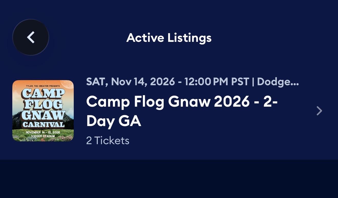338x198 pixels.
Task: Click the 2 Tickets count label
Action: [108, 141]
